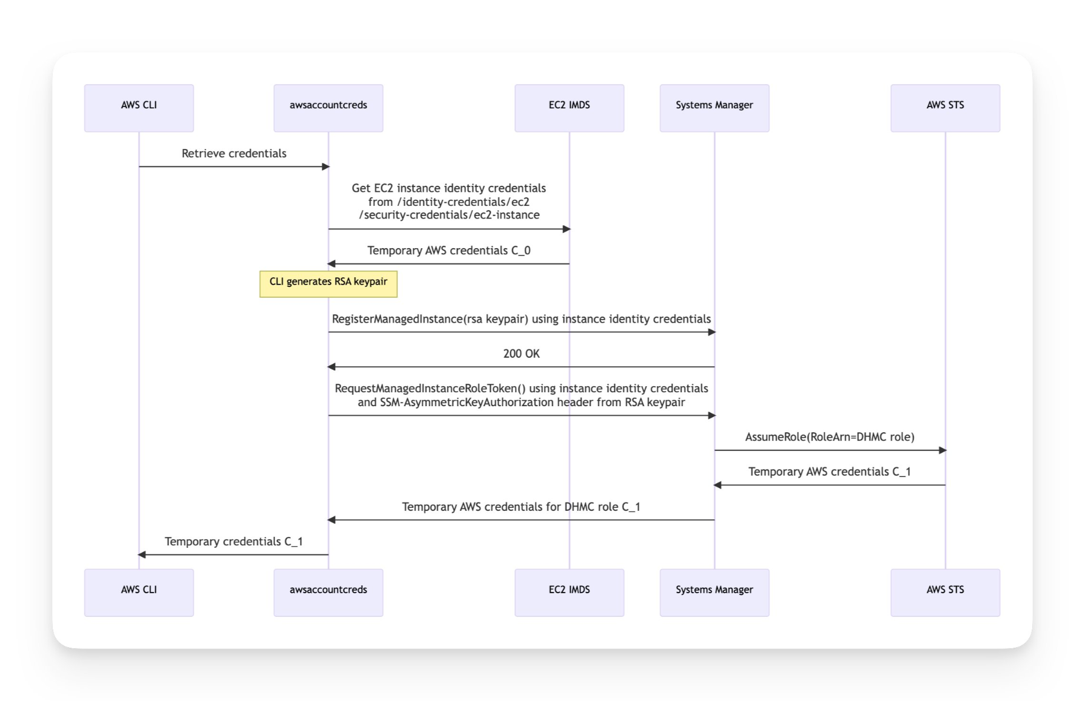Click the bottom EC2 IMDS participant box

569,592
